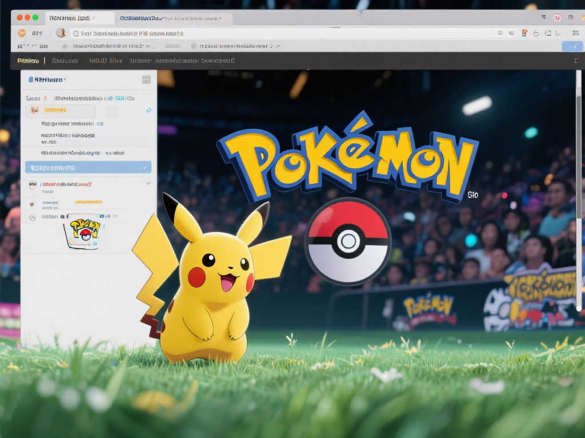
Task: Click the red shield icon in the title bar
Action: tap(557, 18)
